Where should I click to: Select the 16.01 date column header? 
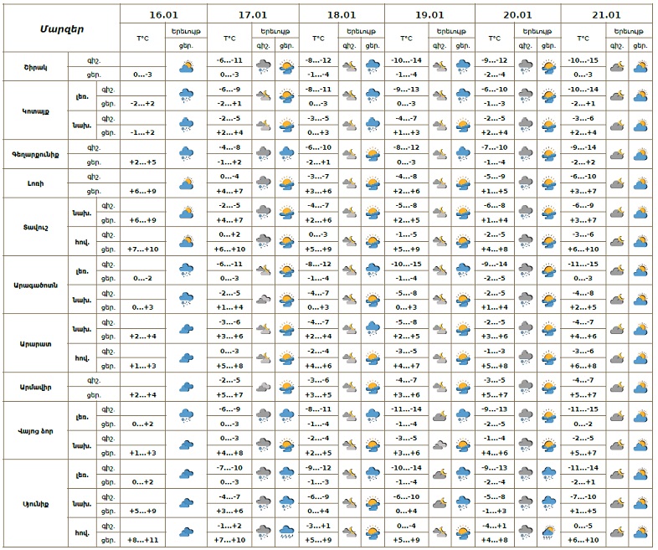pyautogui.click(x=162, y=14)
